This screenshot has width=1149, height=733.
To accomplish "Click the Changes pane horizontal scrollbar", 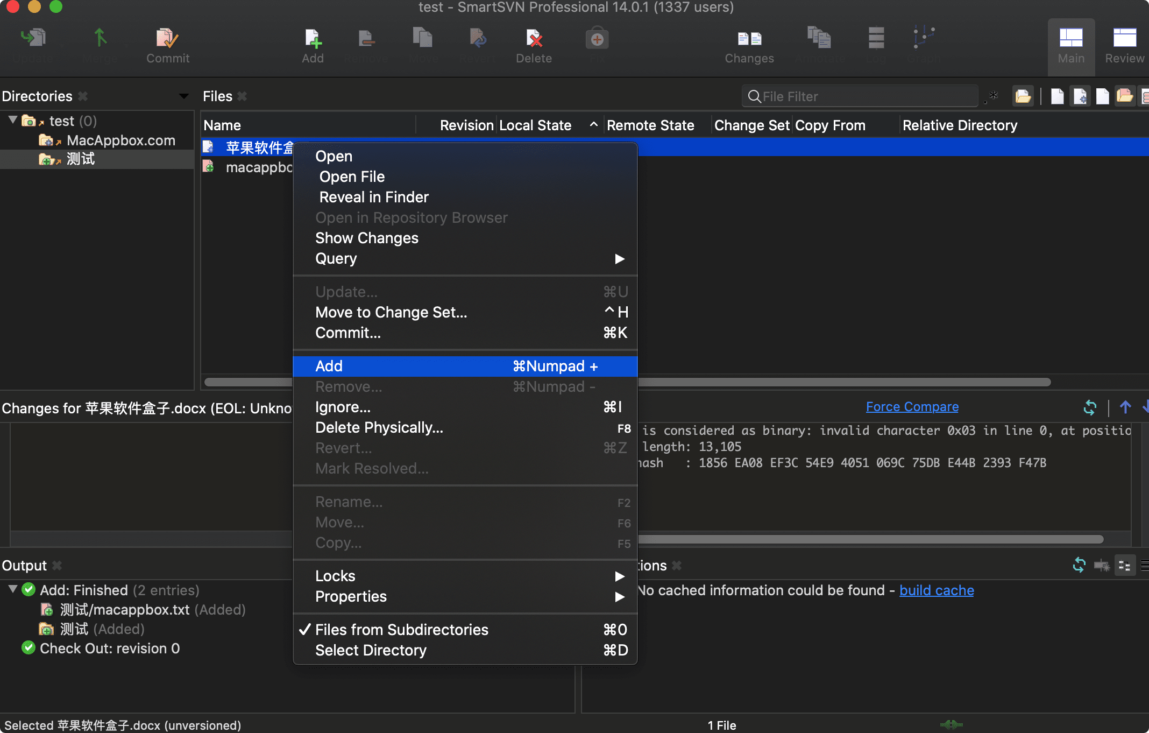I will pyautogui.click(x=870, y=539).
